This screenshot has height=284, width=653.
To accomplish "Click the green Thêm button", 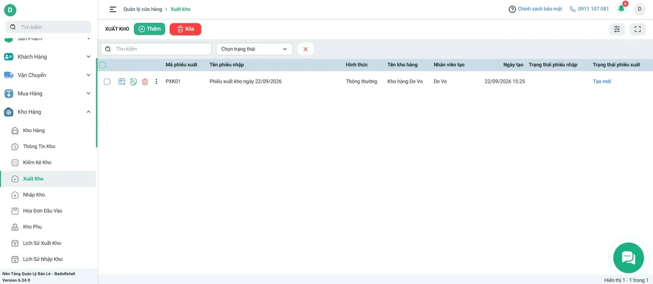I will [x=150, y=29].
